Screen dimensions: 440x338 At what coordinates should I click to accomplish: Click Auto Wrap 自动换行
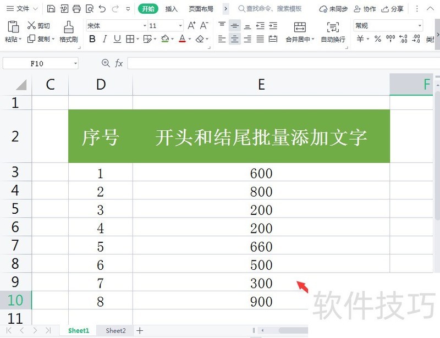coord(333,32)
